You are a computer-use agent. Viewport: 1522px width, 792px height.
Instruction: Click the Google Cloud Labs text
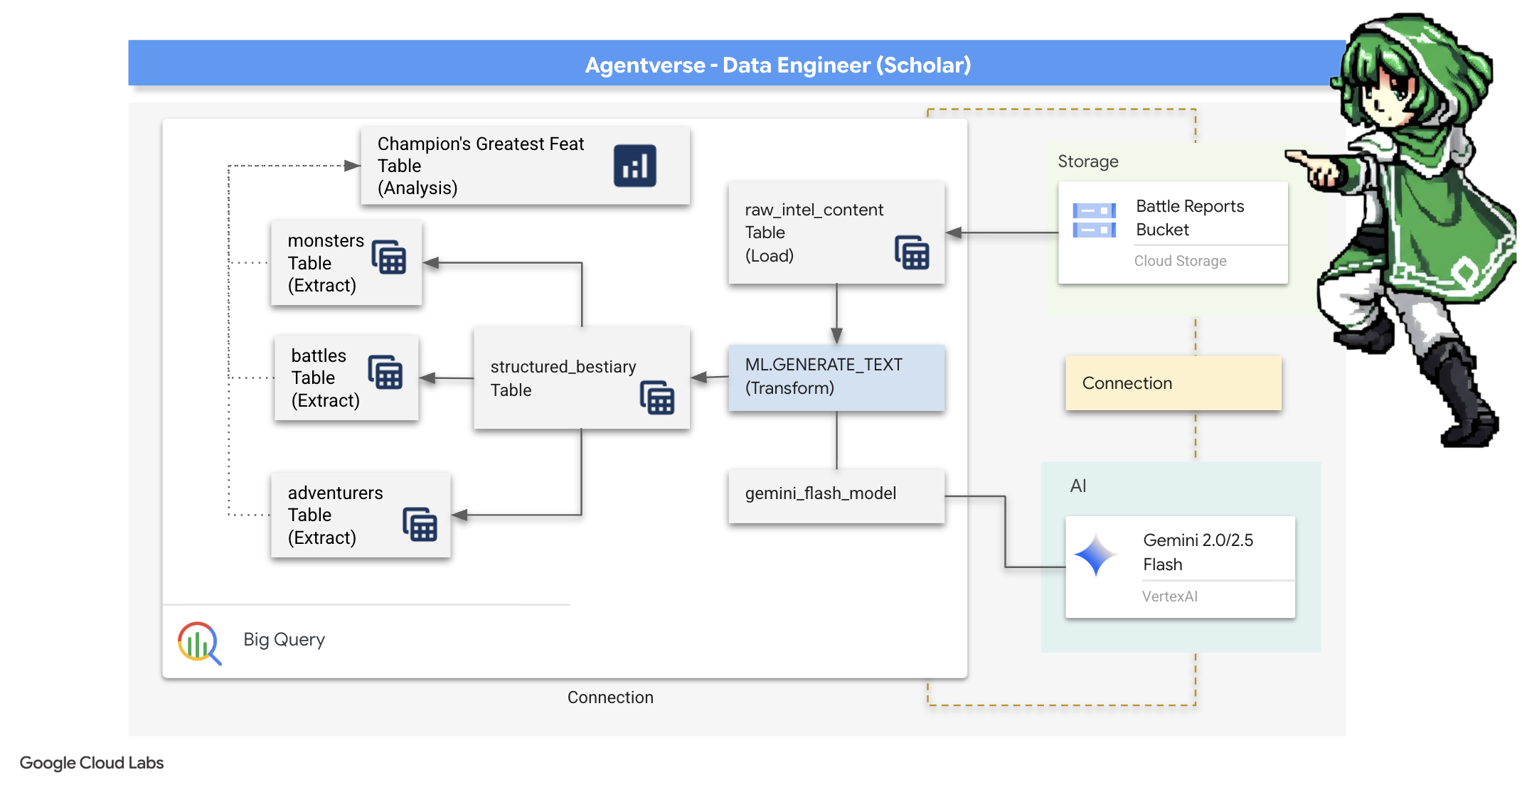pyautogui.click(x=92, y=763)
